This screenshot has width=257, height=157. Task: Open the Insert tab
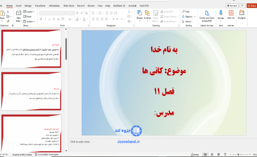(19, 6)
